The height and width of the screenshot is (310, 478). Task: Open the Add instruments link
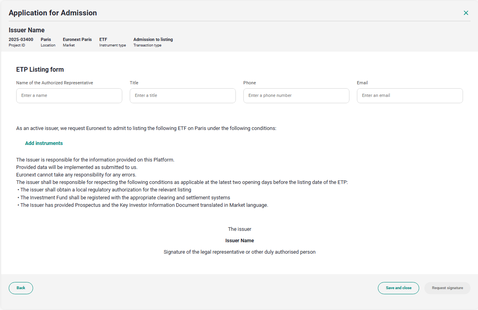(x=44, y=143)
